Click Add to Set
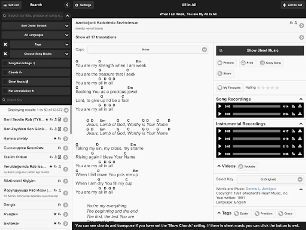Screen dimensions: 306x230 click(292, 5)
